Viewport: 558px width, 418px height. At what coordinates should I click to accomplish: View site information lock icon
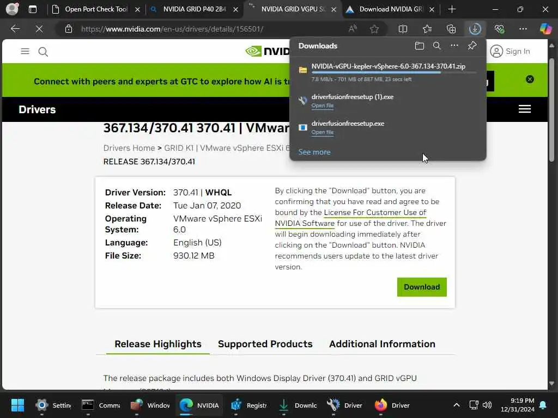[x=69, y=29]
